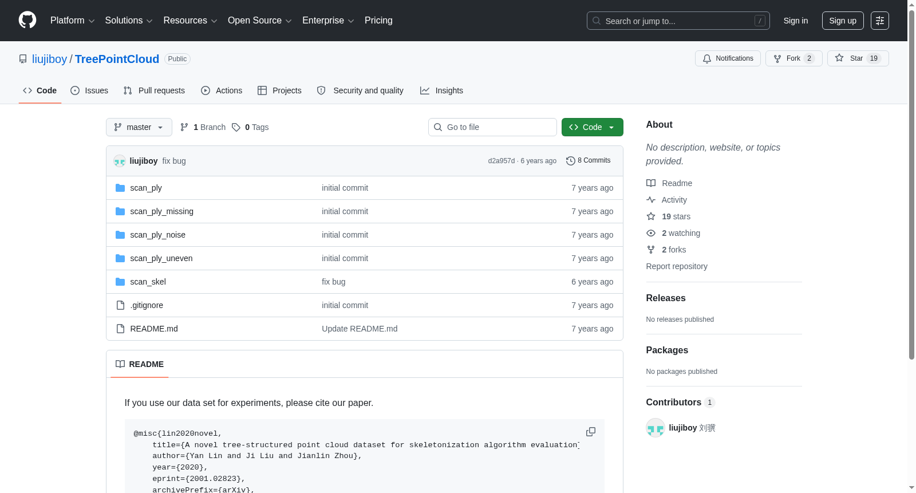Open the TreePointCloud repository name link
The width and height of the screenshot is (916, 493).
[x=117, y=59]
